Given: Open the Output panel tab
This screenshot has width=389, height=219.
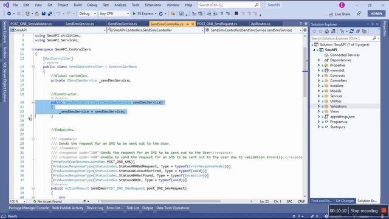Looking at the screenshot, I should point(148,208).
